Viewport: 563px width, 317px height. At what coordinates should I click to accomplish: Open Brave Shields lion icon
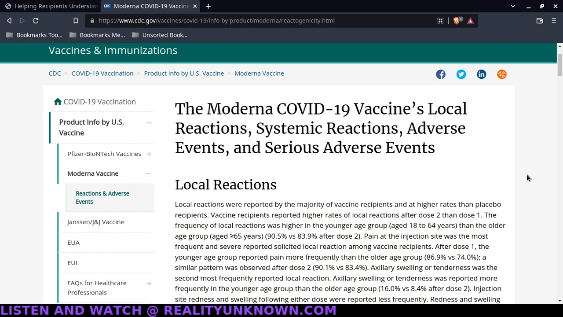pos(457,21)
